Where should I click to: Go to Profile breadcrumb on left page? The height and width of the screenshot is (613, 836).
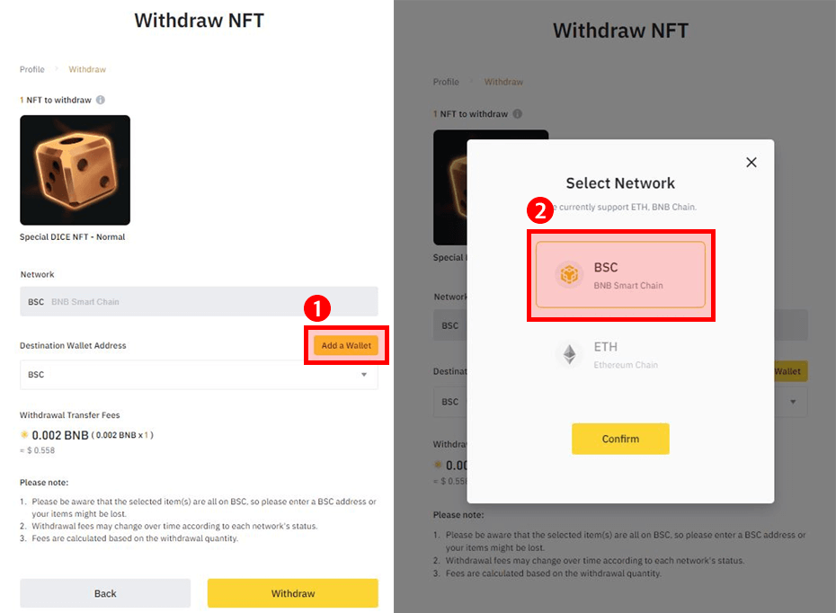[x=32, y=69]
